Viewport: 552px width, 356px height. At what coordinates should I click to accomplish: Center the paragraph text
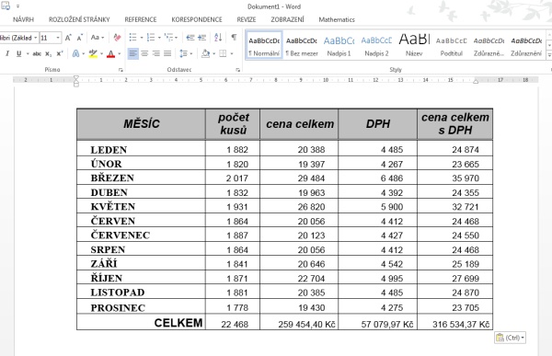(x=144, y=53)
